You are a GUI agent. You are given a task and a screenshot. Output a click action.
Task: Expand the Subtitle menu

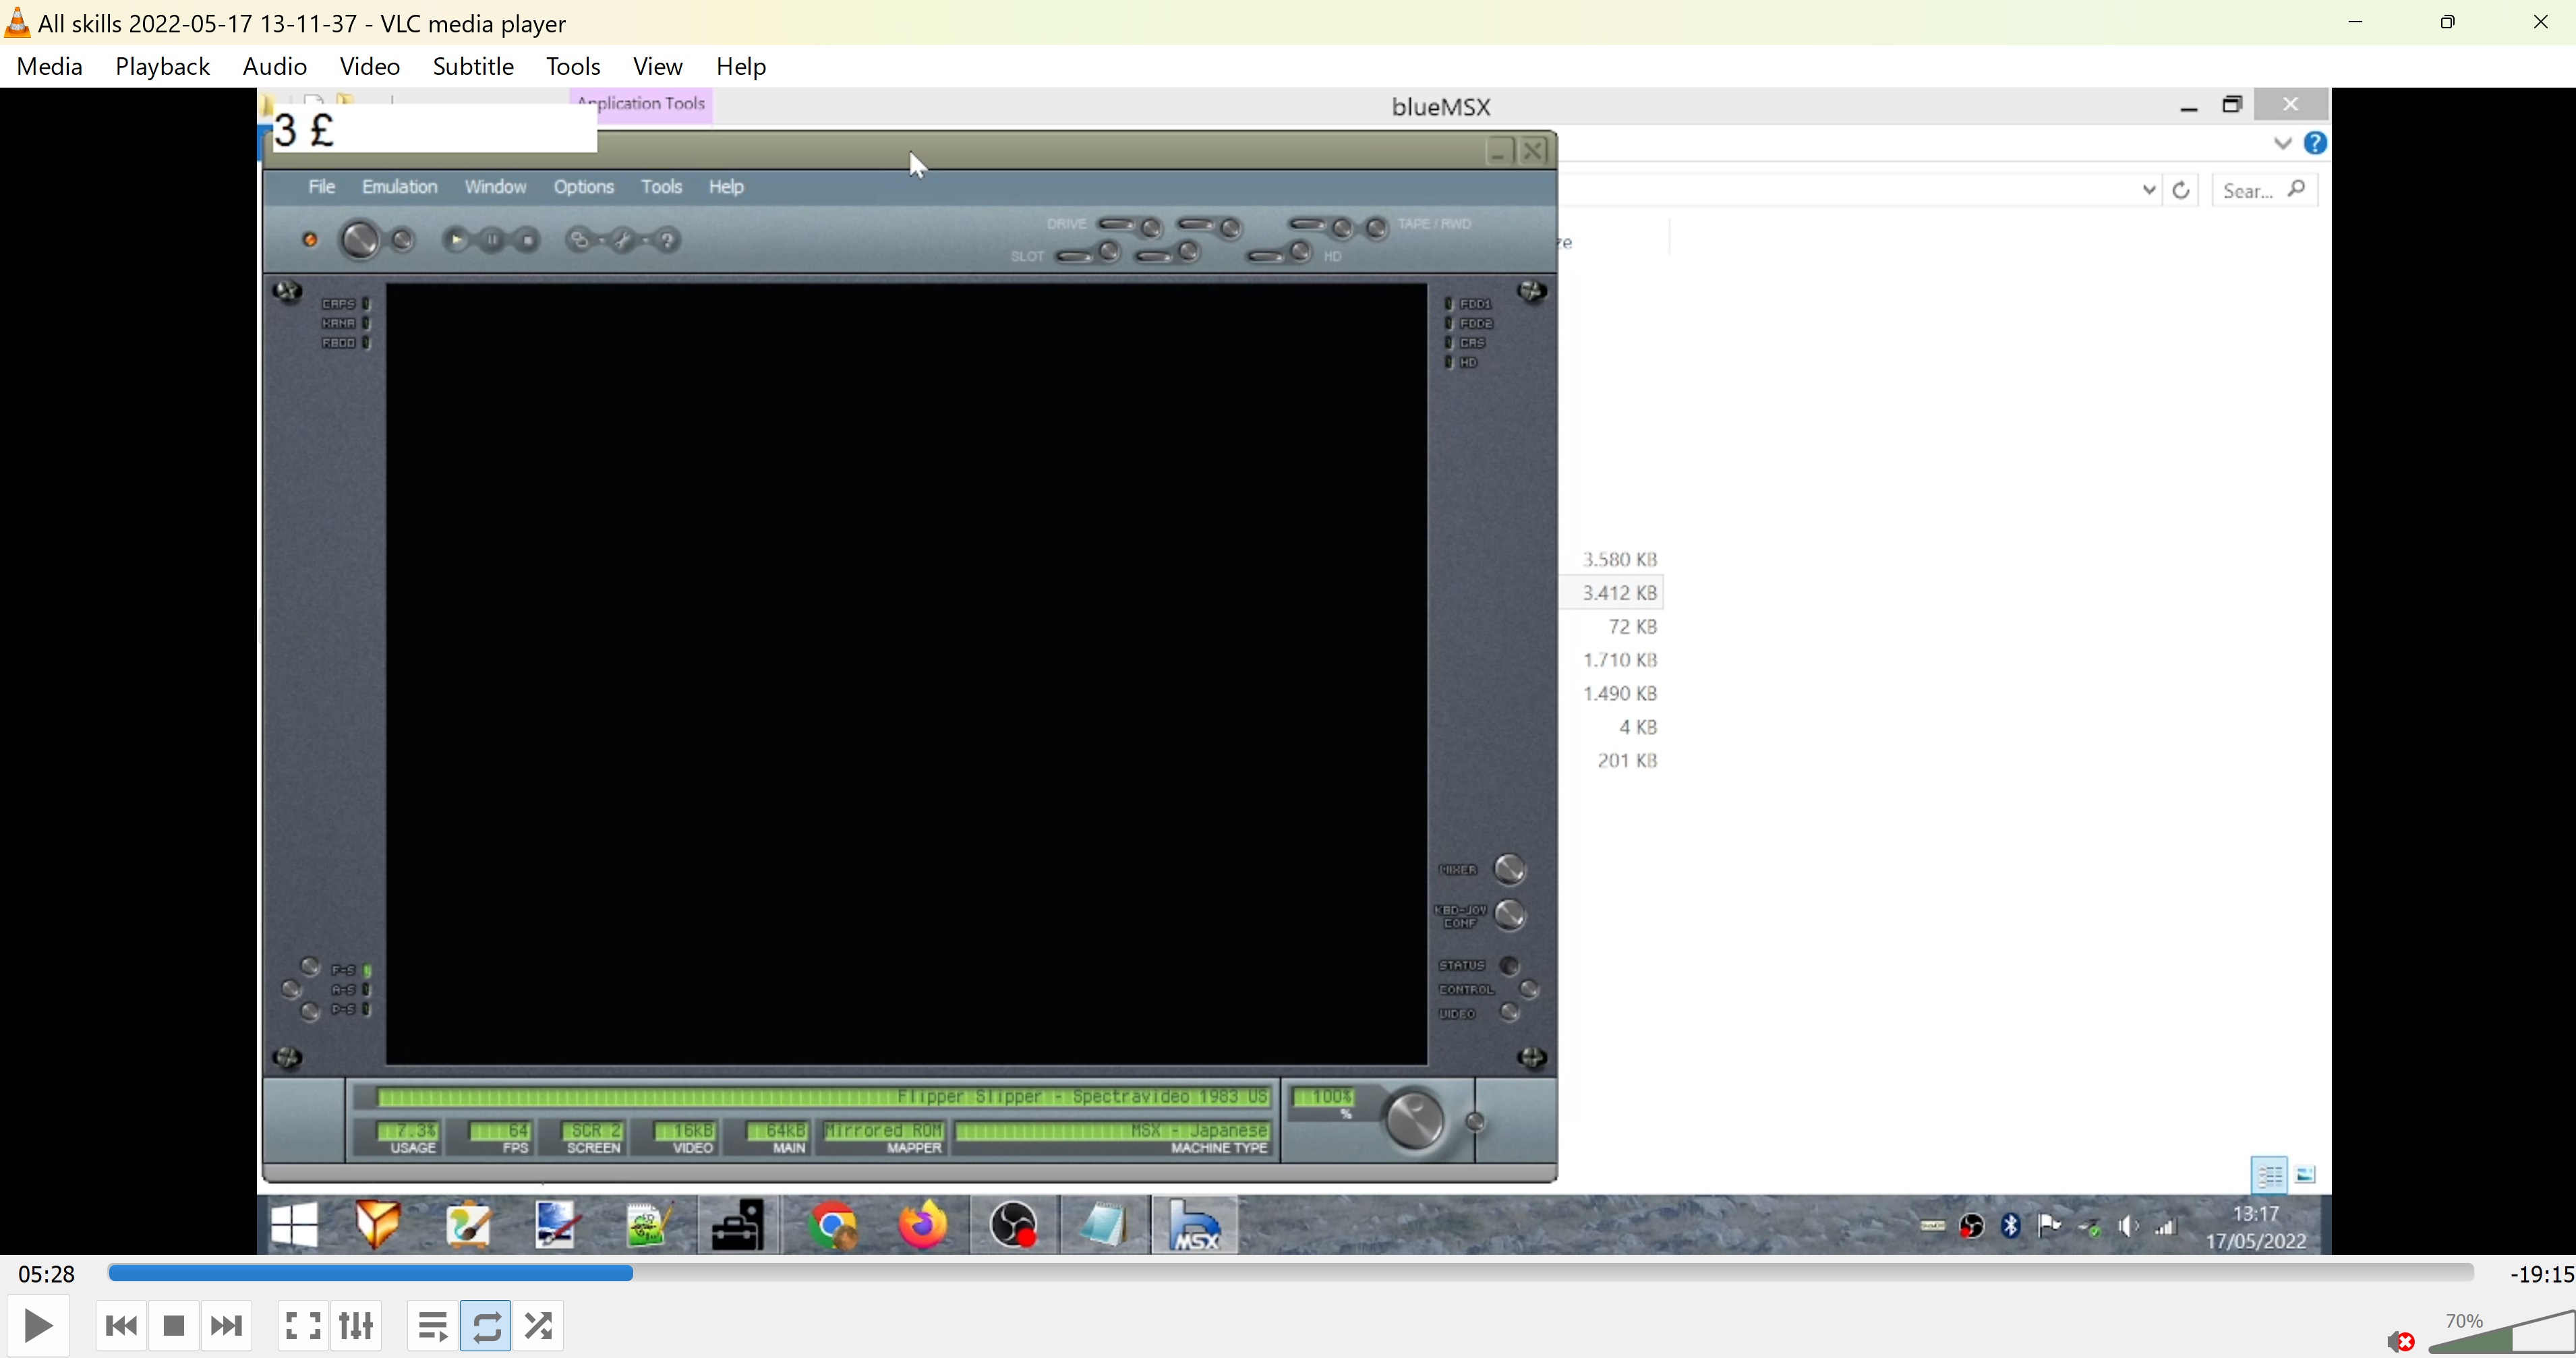(473, 66)
